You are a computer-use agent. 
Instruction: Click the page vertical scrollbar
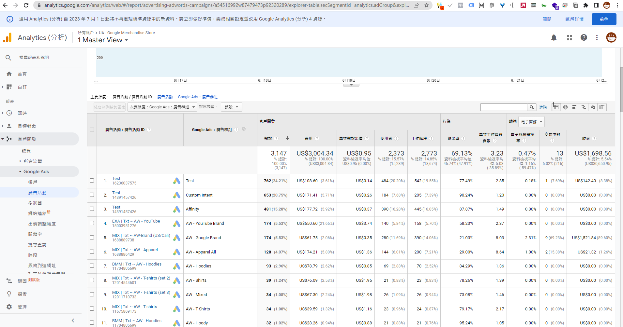point(621,89)
